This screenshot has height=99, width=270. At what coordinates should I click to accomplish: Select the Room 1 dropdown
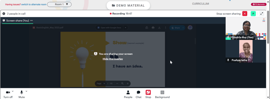(x=59, y=5)
